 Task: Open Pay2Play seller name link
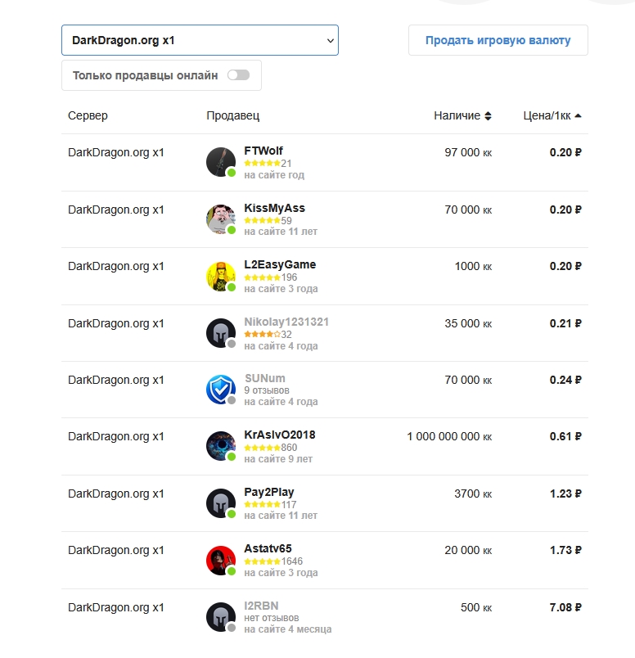click(269, 492)
